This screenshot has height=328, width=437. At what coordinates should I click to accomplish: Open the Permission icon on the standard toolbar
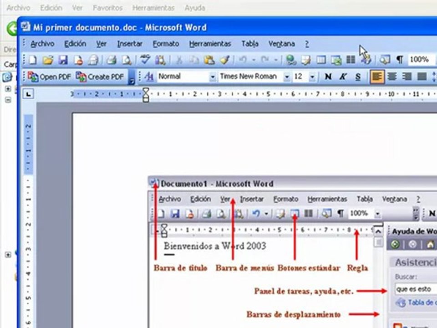(78, 60)
